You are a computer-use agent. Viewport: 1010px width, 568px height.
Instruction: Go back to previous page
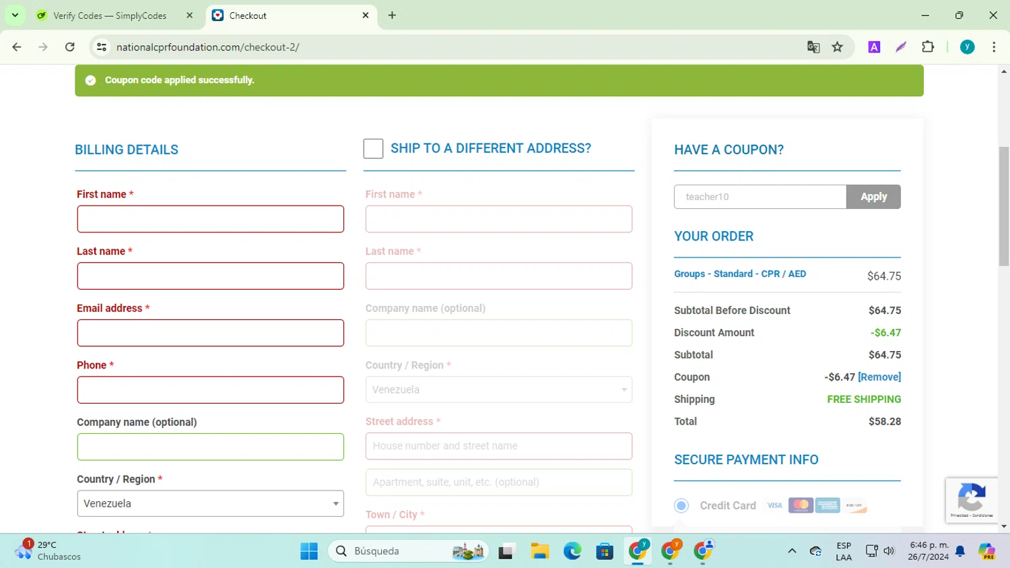17,47
